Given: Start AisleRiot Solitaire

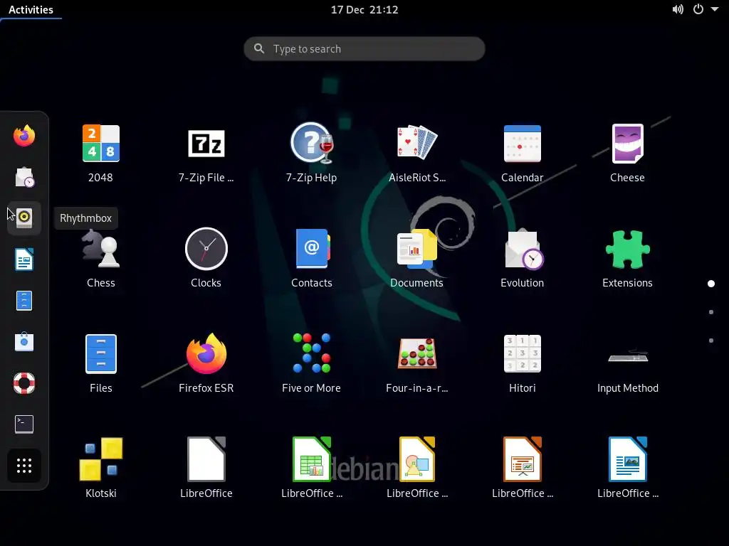Looking at the screenshot, I should (x=417, y=142).
